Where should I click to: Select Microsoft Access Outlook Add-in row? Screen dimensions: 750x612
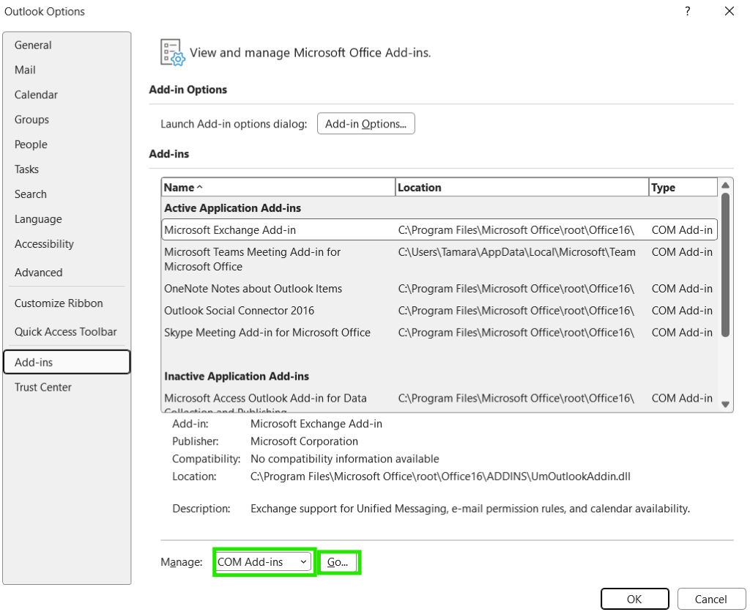coord(439,401)
